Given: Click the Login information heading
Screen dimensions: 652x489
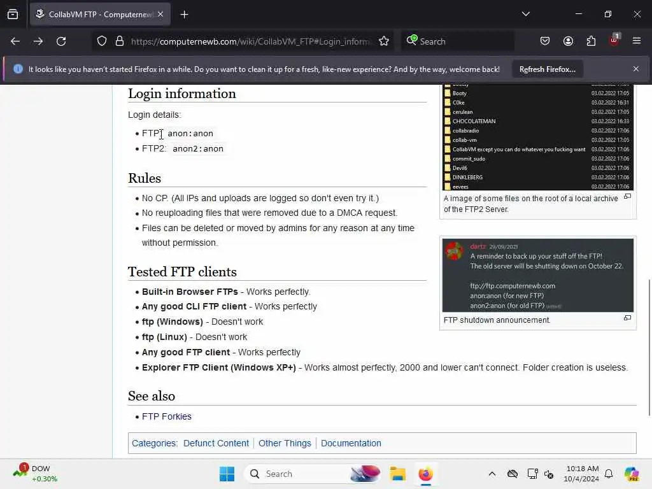Looking at the screenshot, I should point(181,94).
